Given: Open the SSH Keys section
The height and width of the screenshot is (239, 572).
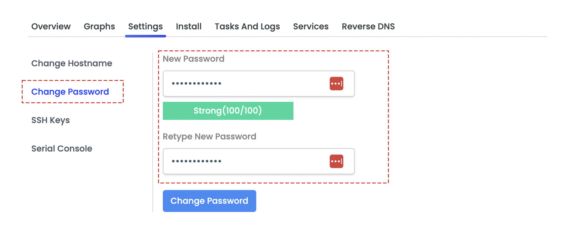Looking at the screenshot, I should 50,120.
